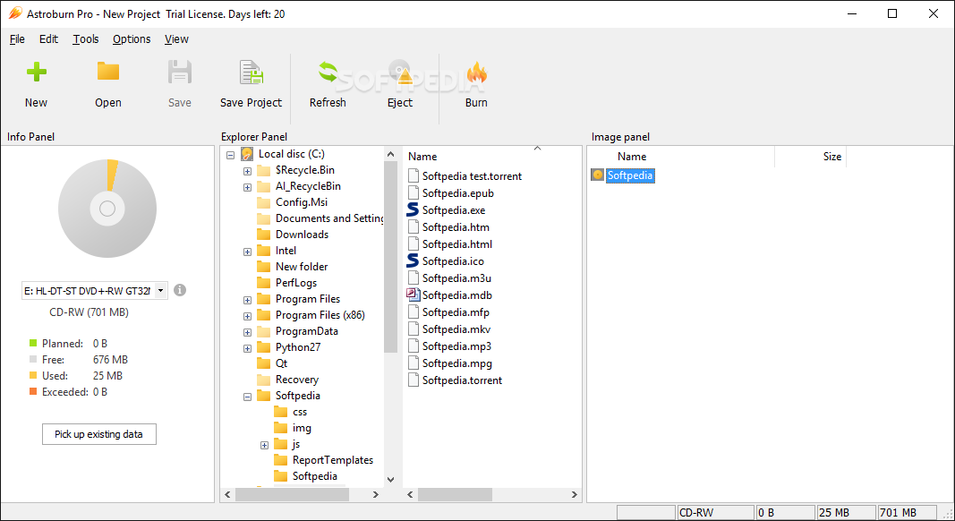Select the file Softpedia test.torrent

point(472,176)
